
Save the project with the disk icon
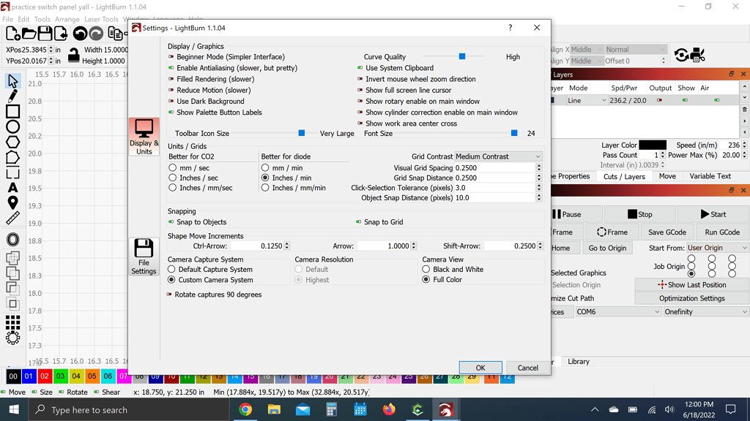(45, 34)
